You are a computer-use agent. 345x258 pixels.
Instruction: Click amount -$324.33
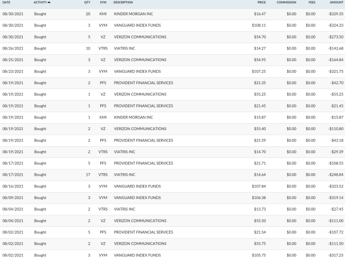[x=336, y=25]
